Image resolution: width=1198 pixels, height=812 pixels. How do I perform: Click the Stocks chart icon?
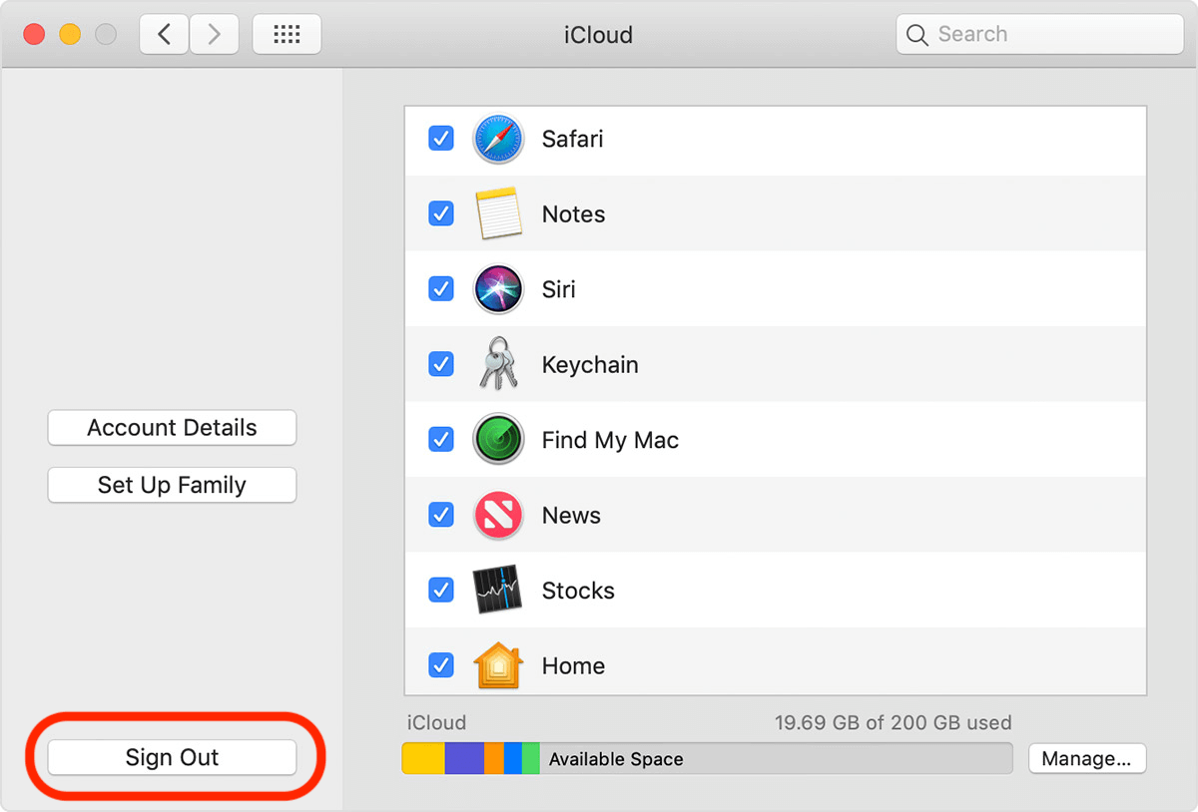498,590
